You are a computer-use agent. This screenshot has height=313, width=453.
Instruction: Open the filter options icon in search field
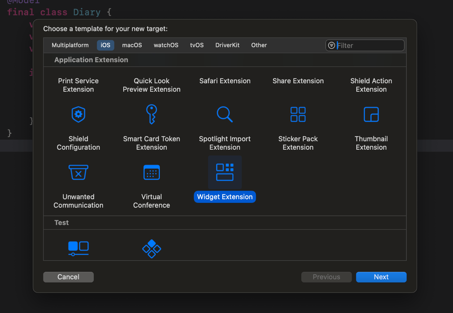(x=332, y=45)
